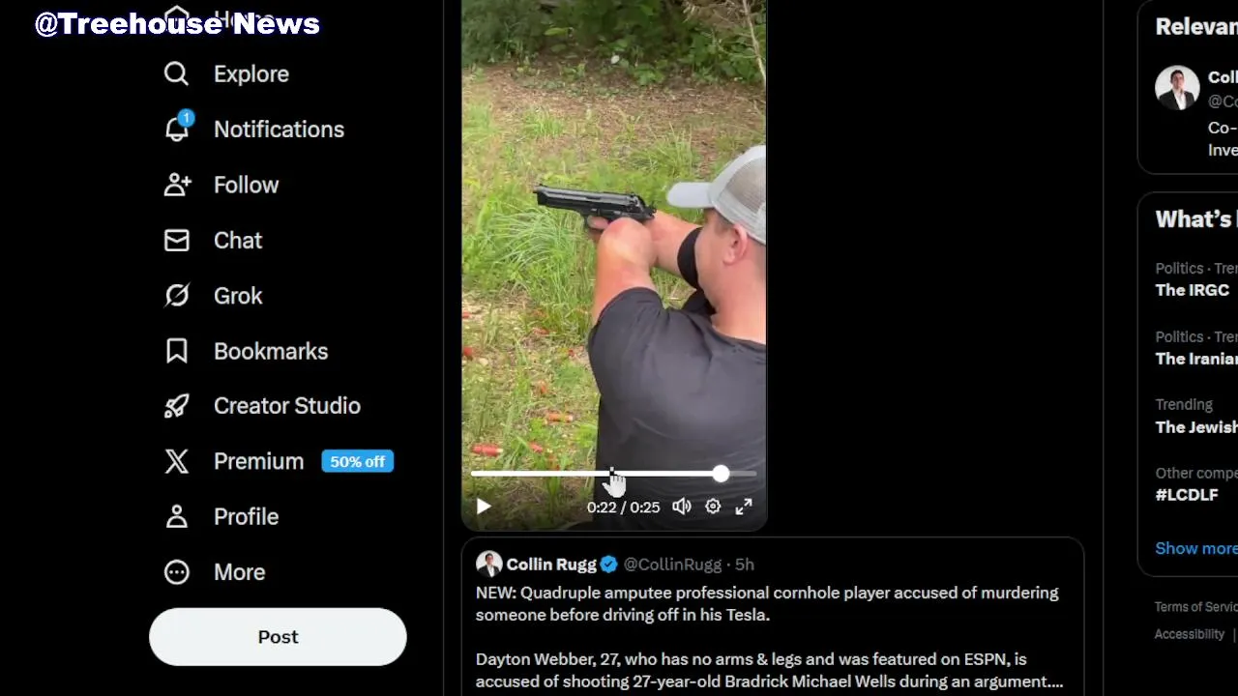Open Collin Rugg's quoted post name
1238x696 pixels.
(x=551, y=565)
